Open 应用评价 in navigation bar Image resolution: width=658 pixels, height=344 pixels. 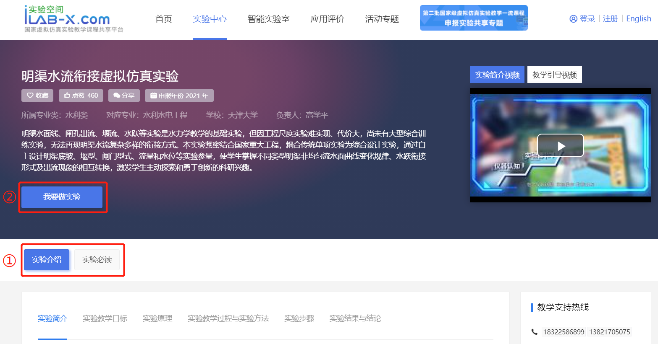pyautogui.click(x=327, y=19)
